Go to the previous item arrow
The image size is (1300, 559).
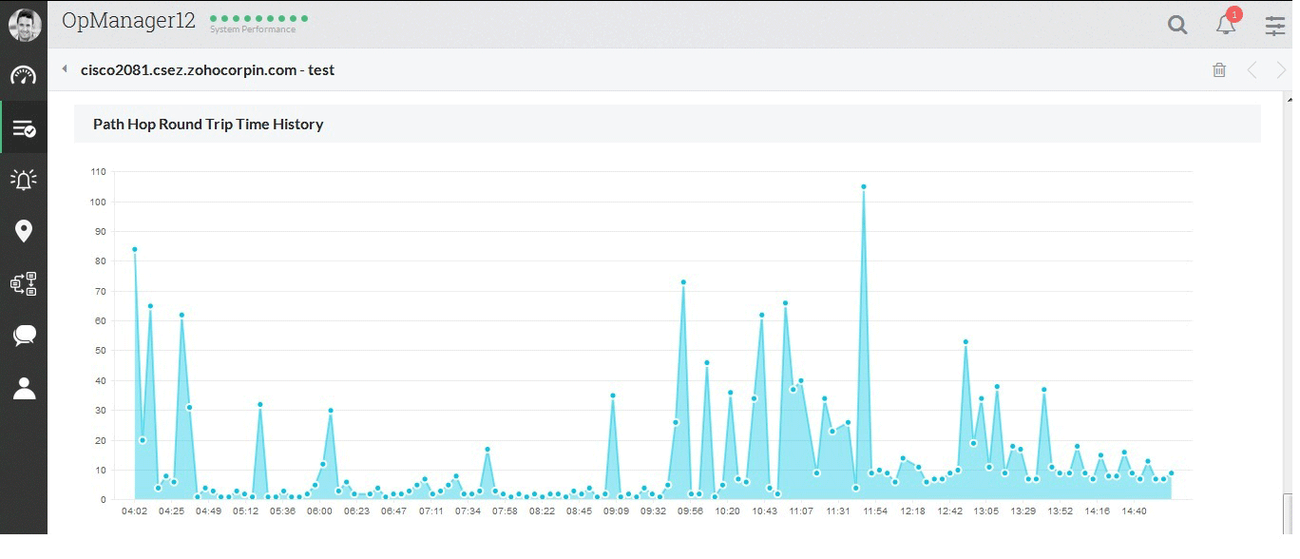[x=1252, y=69]
